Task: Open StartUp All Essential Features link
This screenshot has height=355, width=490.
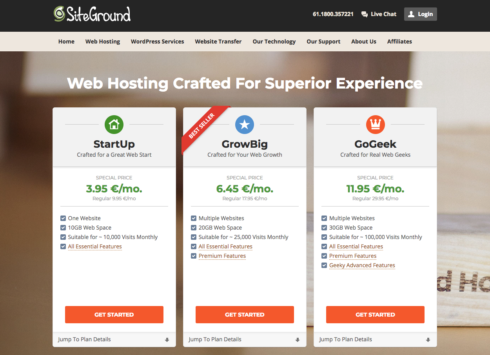Action: coord(95,246)
